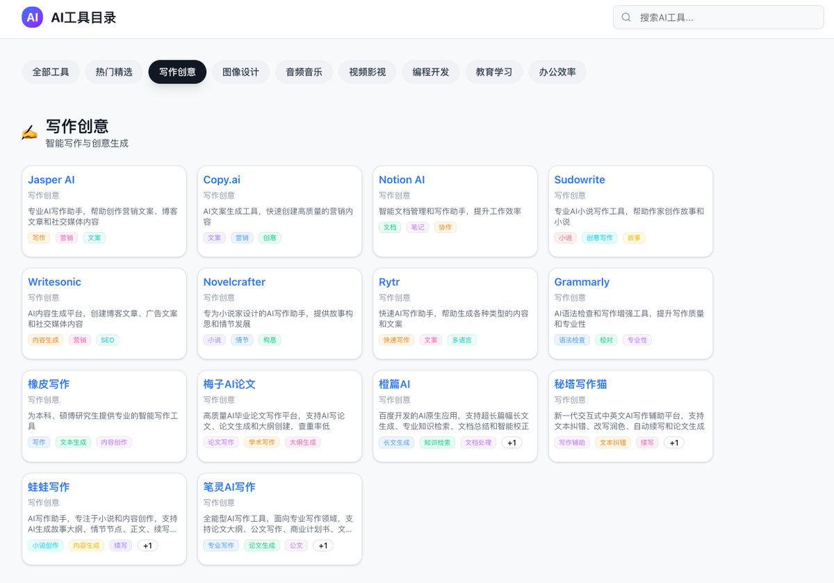Expand the +1 badge on 秘塔写作猫 card
Viewport: 834px width, 583px height.
tap(673, 443)
